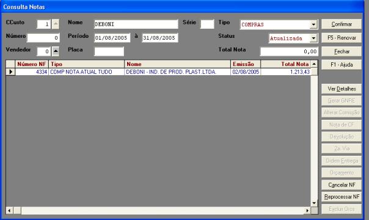Click the Período start date field
The height and width of the screenshot is (220, 369).
(112, 38)
